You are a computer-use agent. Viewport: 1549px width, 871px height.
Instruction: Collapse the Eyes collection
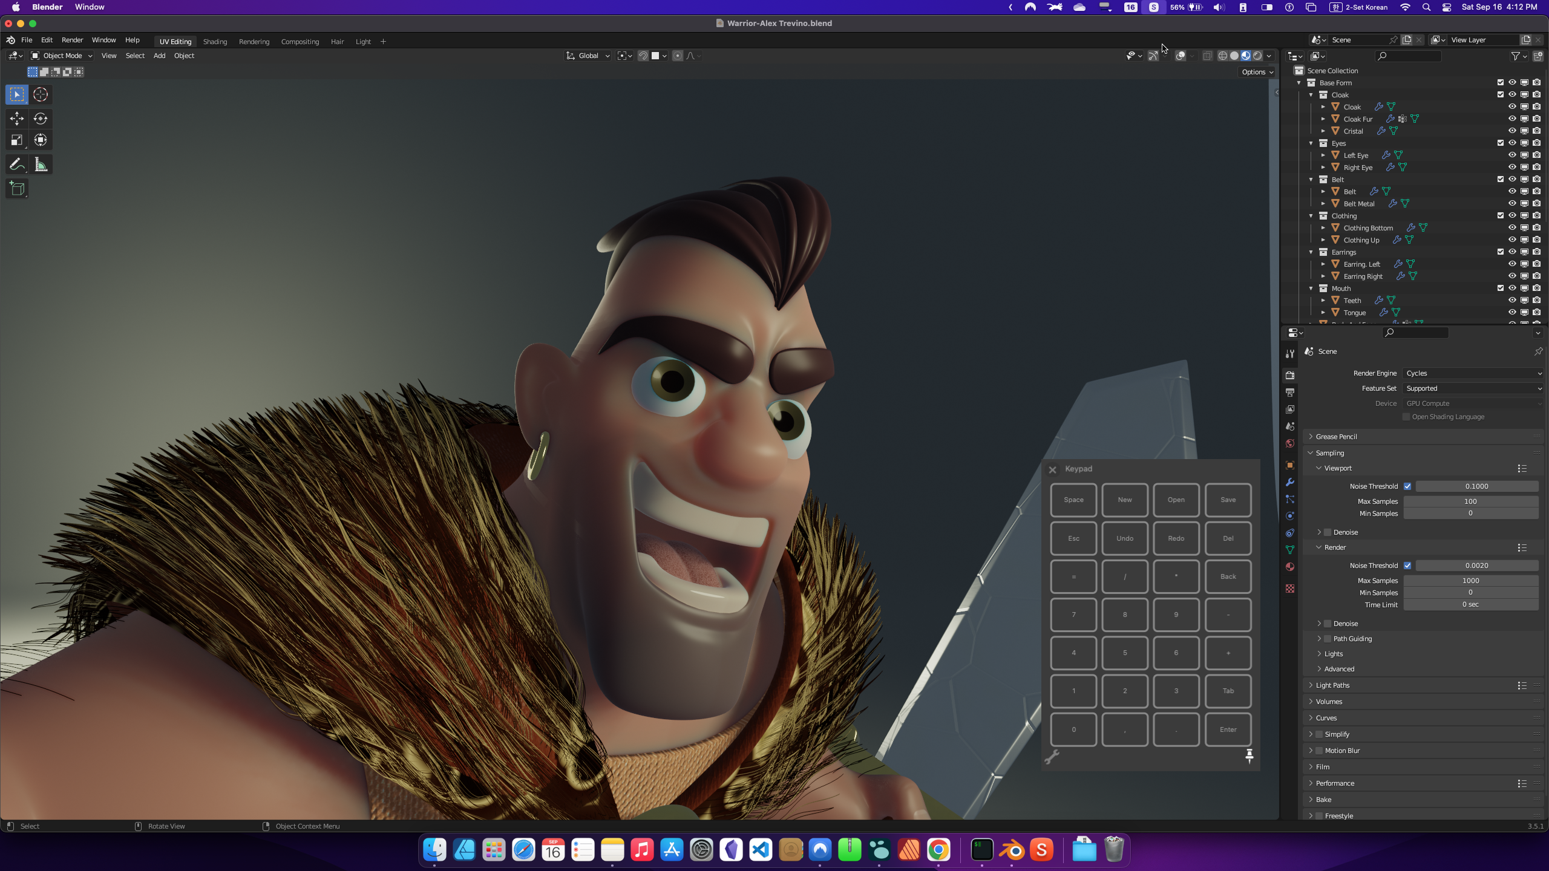(x=1311, y=143)
